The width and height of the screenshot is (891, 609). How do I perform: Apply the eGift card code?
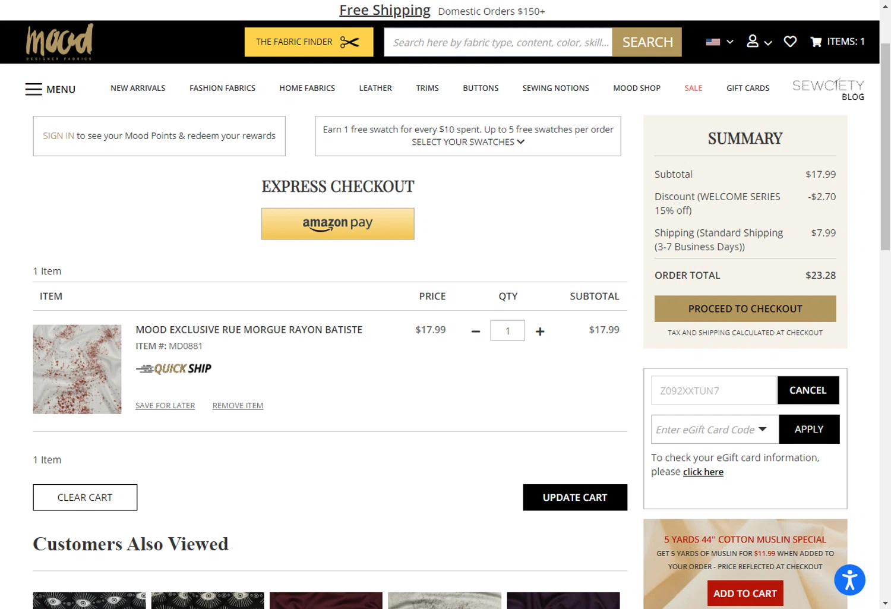809,429
